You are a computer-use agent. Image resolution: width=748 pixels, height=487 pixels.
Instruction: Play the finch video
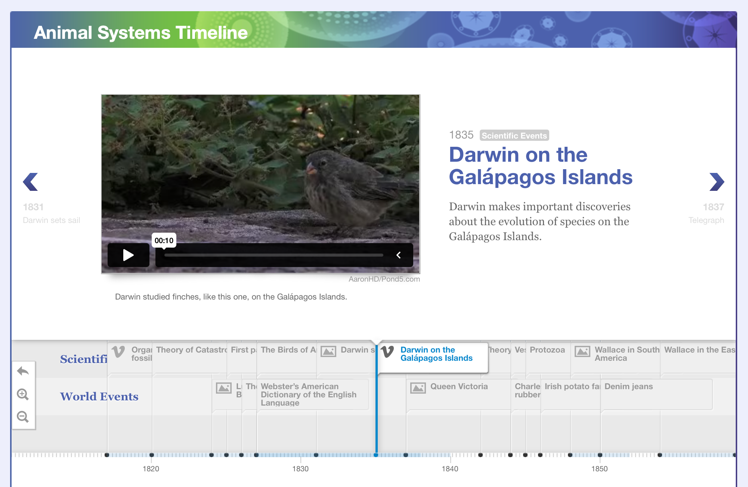[128, 255]
